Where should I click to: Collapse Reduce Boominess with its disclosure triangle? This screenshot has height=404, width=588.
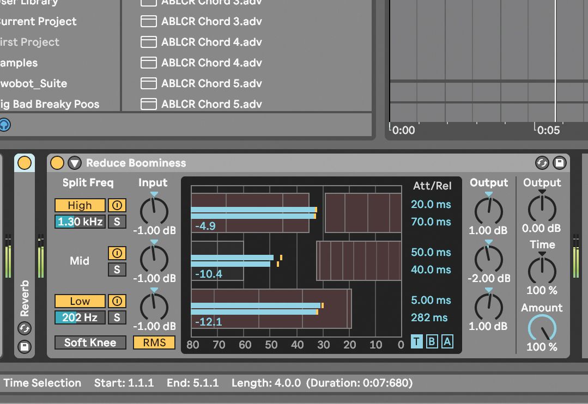pos(74,163)
